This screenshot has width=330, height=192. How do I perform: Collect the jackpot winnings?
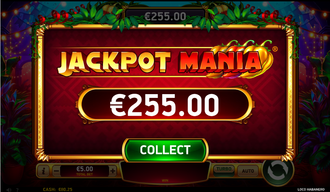(165, 150)
